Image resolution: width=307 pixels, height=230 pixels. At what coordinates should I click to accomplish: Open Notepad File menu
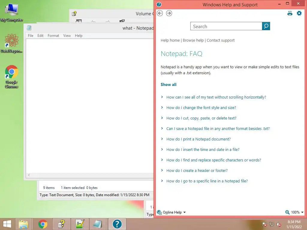tap(31, 36)
